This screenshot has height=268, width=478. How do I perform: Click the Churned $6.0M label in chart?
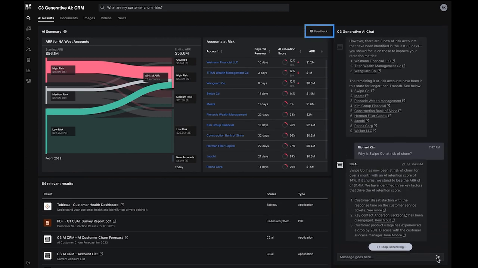point(186,61)
